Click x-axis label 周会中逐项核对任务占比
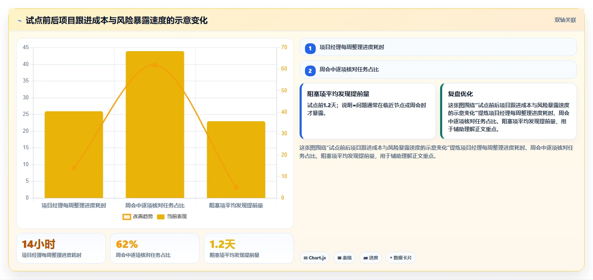 155,205
